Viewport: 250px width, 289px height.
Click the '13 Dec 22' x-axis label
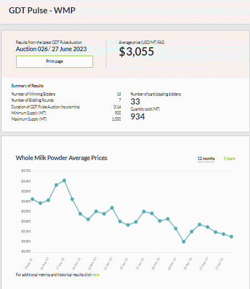coord(108,263)
